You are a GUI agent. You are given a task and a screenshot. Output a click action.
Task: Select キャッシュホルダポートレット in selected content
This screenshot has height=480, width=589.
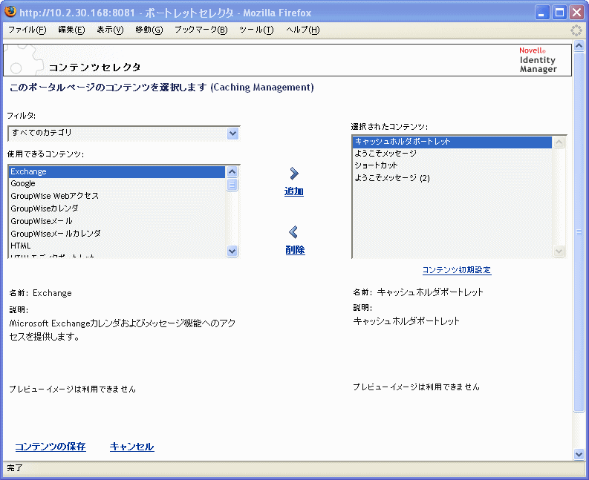pyautogui.click(x=452, y=142)
